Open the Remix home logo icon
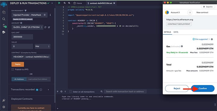Image resolution: width=217 pixels, height=111 pixels. (4, 5)
